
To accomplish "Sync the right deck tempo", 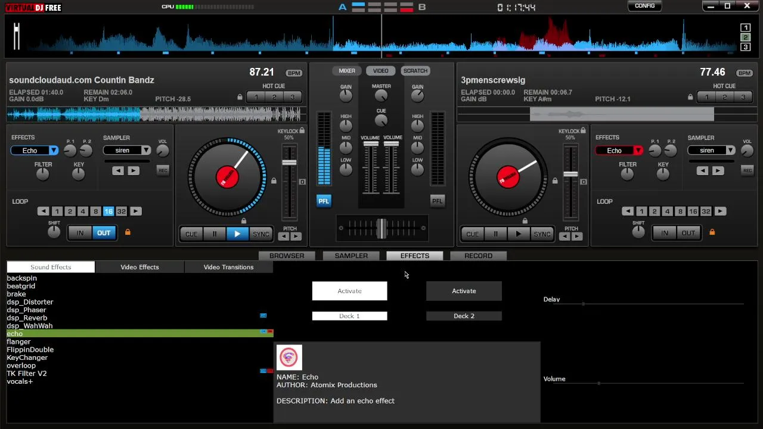I will tap(542, 234).
